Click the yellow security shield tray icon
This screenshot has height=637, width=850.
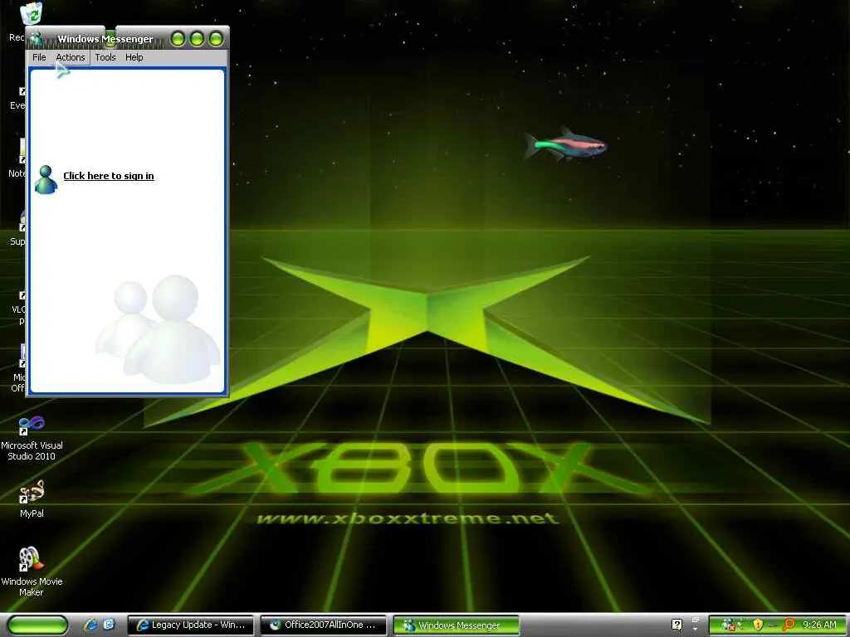tap(758, 625)
